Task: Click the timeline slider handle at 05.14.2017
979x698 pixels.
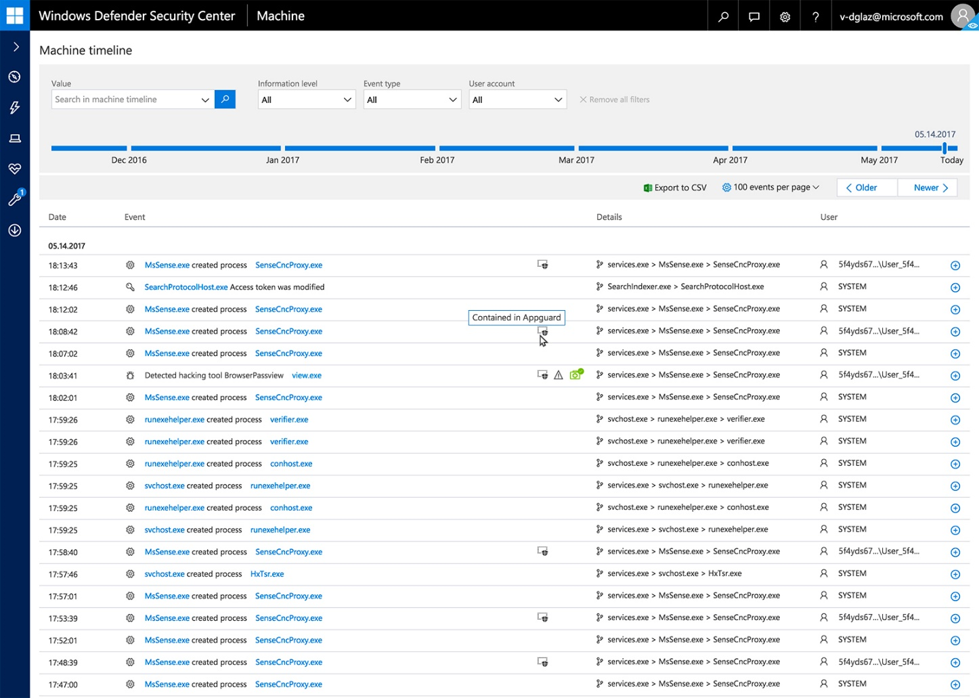Action: click(944, 148)
